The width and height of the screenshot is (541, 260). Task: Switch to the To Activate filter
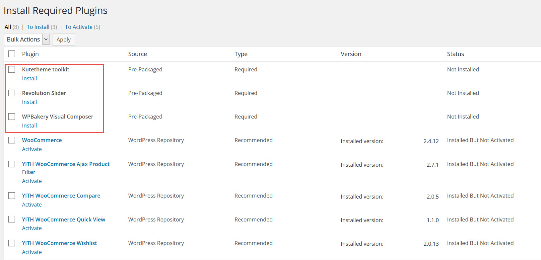point(79,27)
